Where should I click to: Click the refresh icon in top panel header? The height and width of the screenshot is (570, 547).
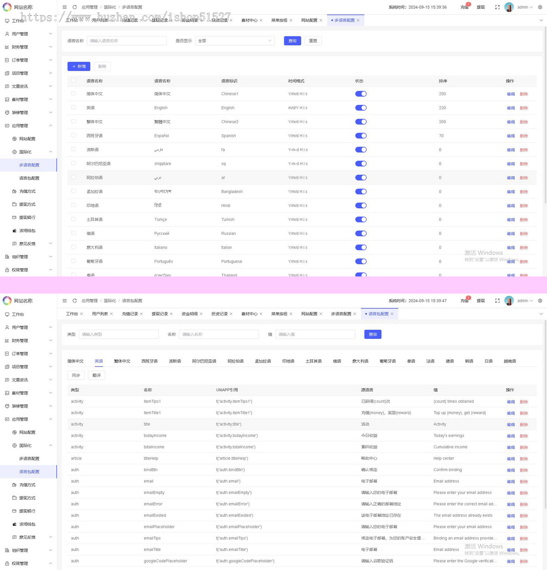(x=75, y=7)
